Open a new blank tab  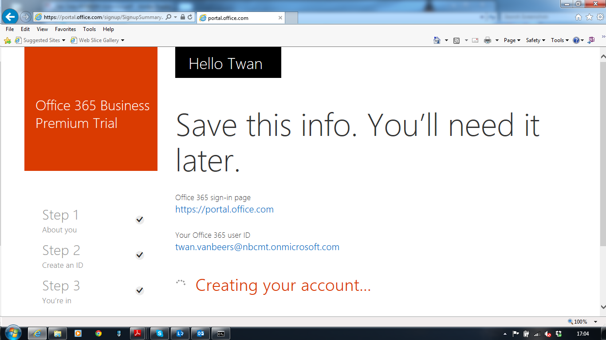pyautogui.click(x=291, y=18)
